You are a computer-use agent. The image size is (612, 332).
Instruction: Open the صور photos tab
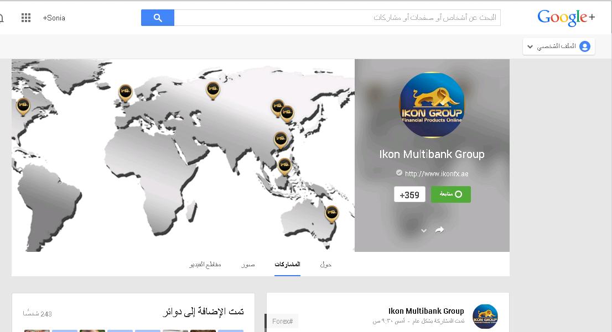248,265
